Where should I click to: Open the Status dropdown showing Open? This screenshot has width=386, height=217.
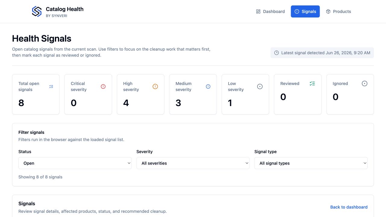point(75,163)
